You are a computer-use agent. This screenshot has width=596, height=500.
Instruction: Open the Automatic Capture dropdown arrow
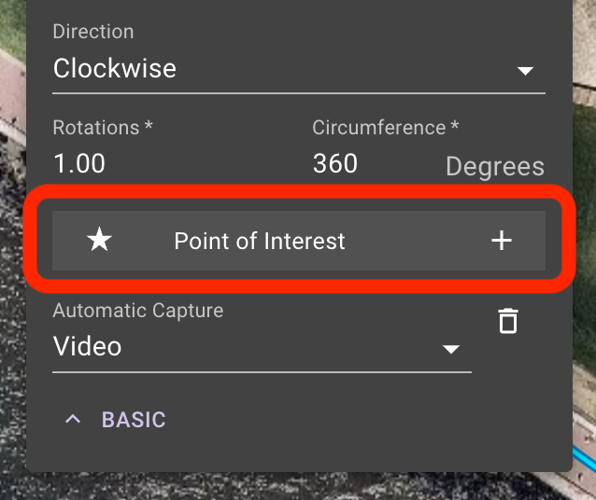(x=451, y=349)
